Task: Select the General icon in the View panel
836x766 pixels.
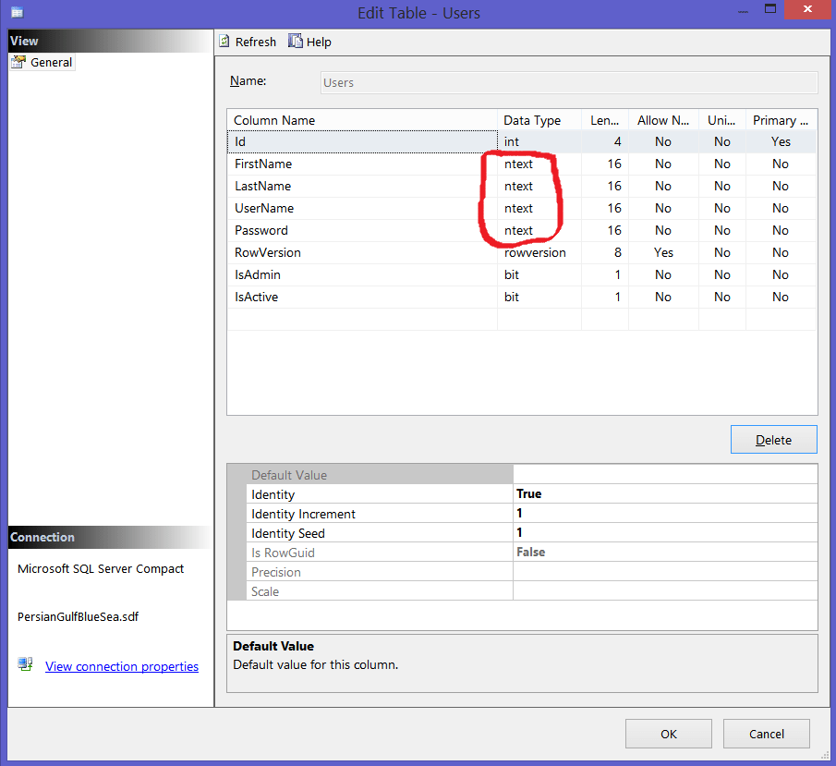Action: (x=42, y=62)
